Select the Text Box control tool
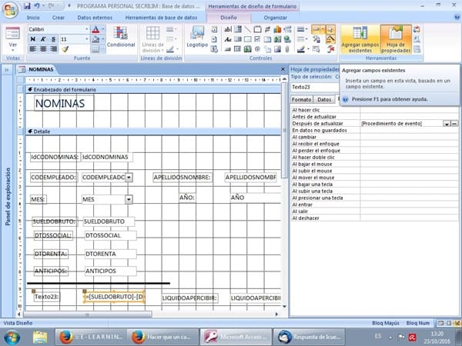462x346 pixels. (228, 29)
